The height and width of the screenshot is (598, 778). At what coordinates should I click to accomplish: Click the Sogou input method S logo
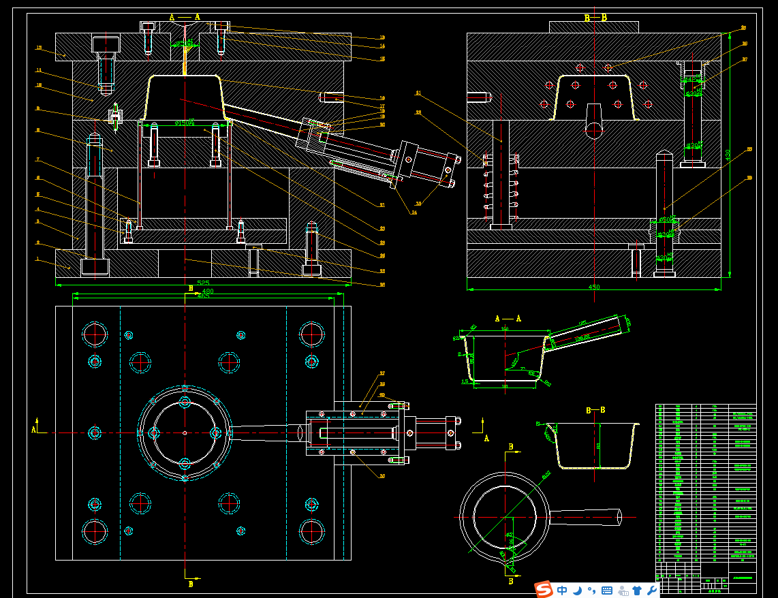pyautogui.click(x=544, y=589)
